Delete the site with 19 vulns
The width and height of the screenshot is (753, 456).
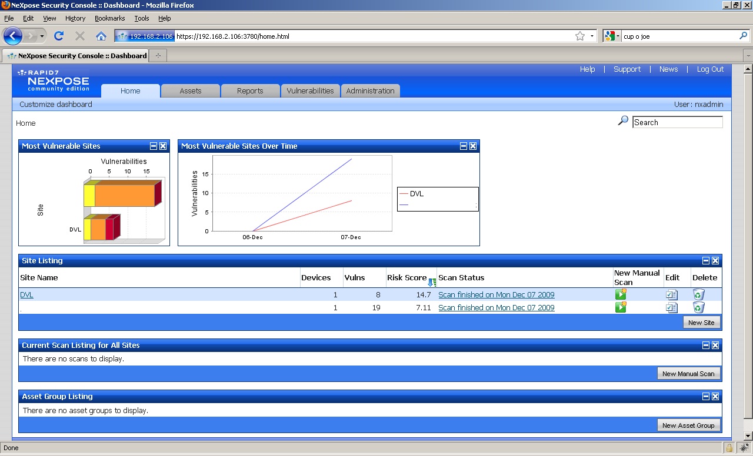698,307
